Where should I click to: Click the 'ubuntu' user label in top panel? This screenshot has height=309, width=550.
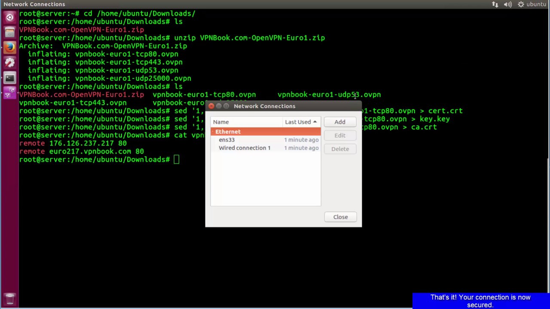536,4
